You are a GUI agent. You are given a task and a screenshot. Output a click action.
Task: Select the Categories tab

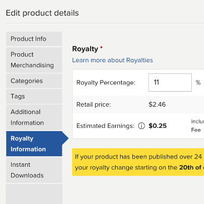pos(34,81)
